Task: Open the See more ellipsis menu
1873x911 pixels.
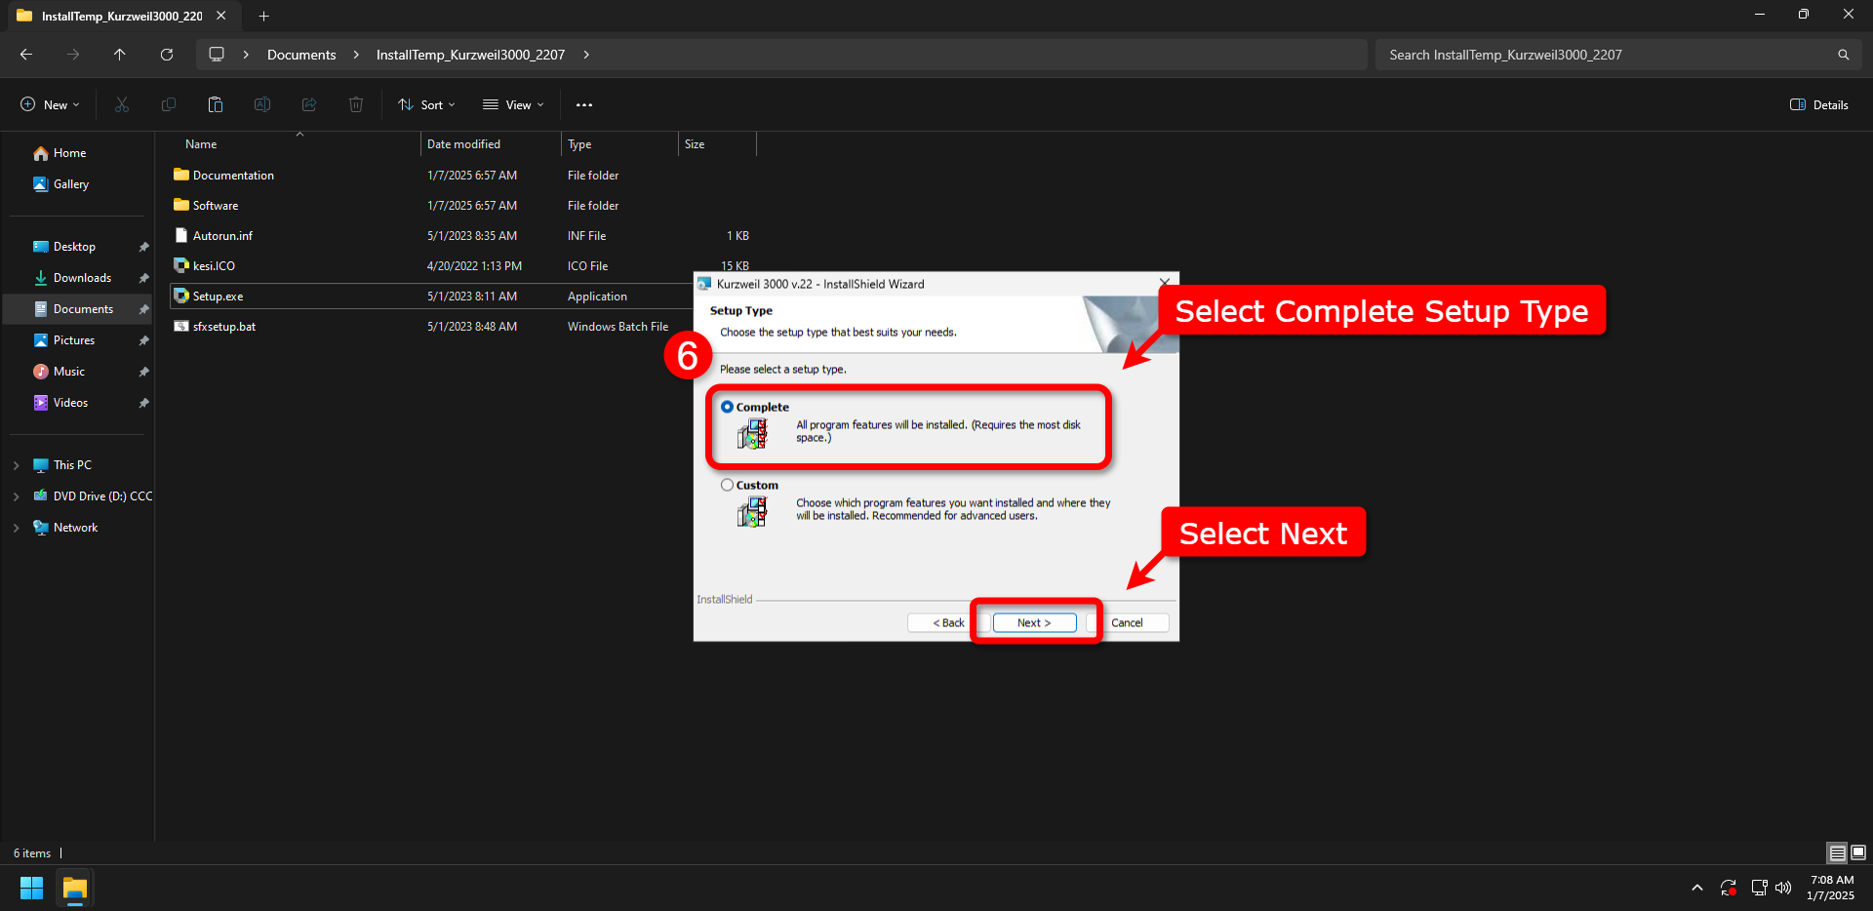Action: click(584, 104)
